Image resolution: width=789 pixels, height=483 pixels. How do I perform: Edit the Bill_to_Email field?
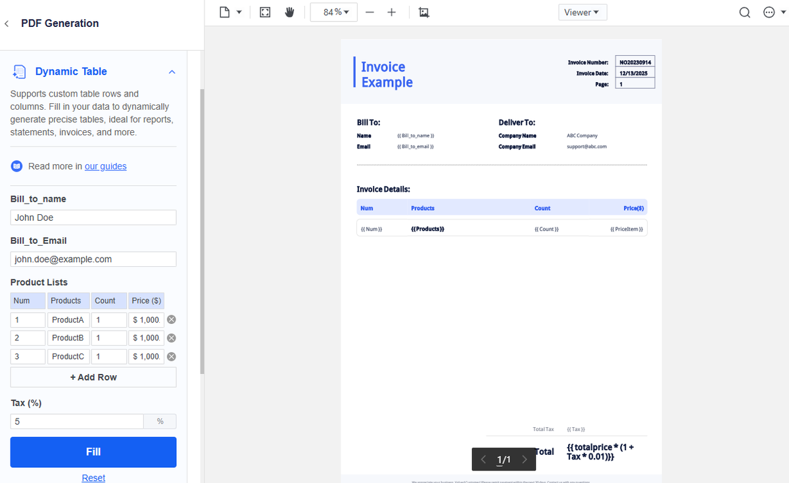click(93, 260)
